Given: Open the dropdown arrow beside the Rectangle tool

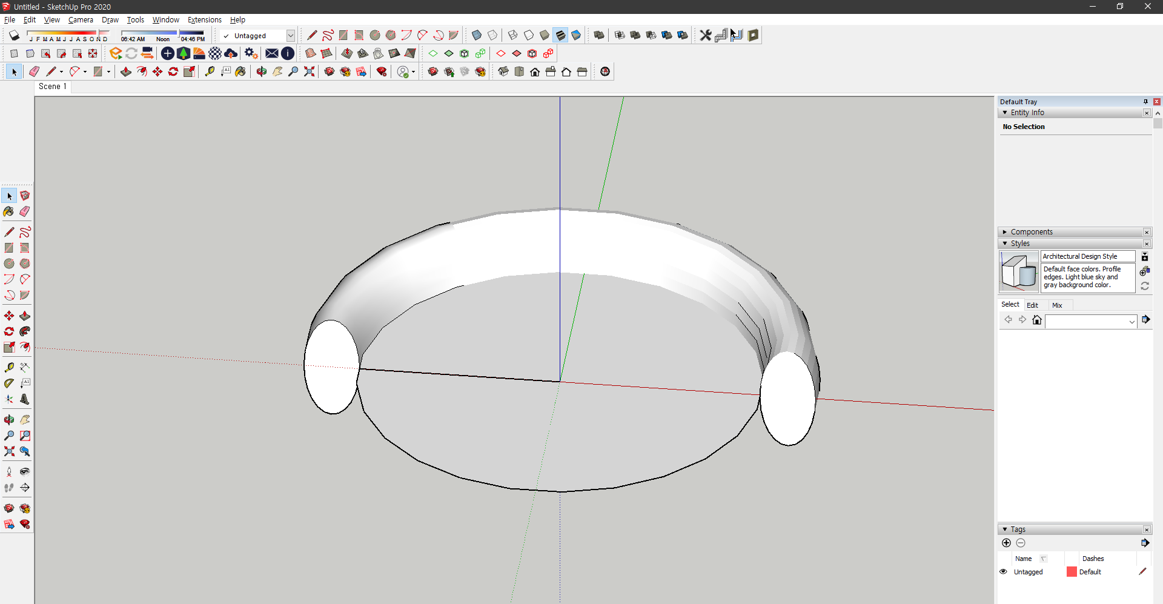Looking at the screenshot, I should coord(109,71).
